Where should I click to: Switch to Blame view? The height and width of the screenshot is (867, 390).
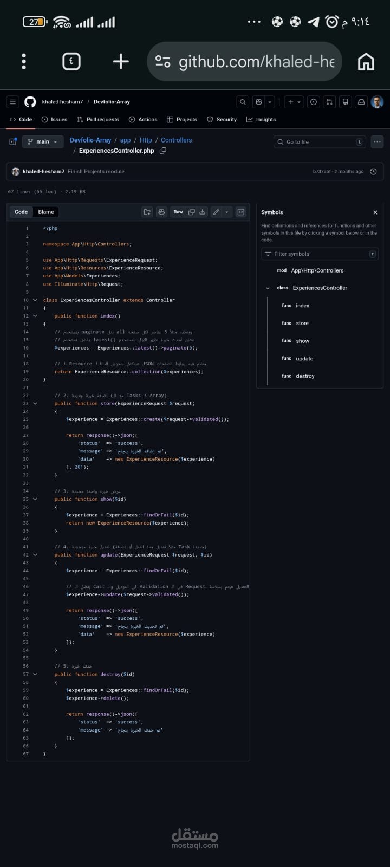tap(46, 212)
